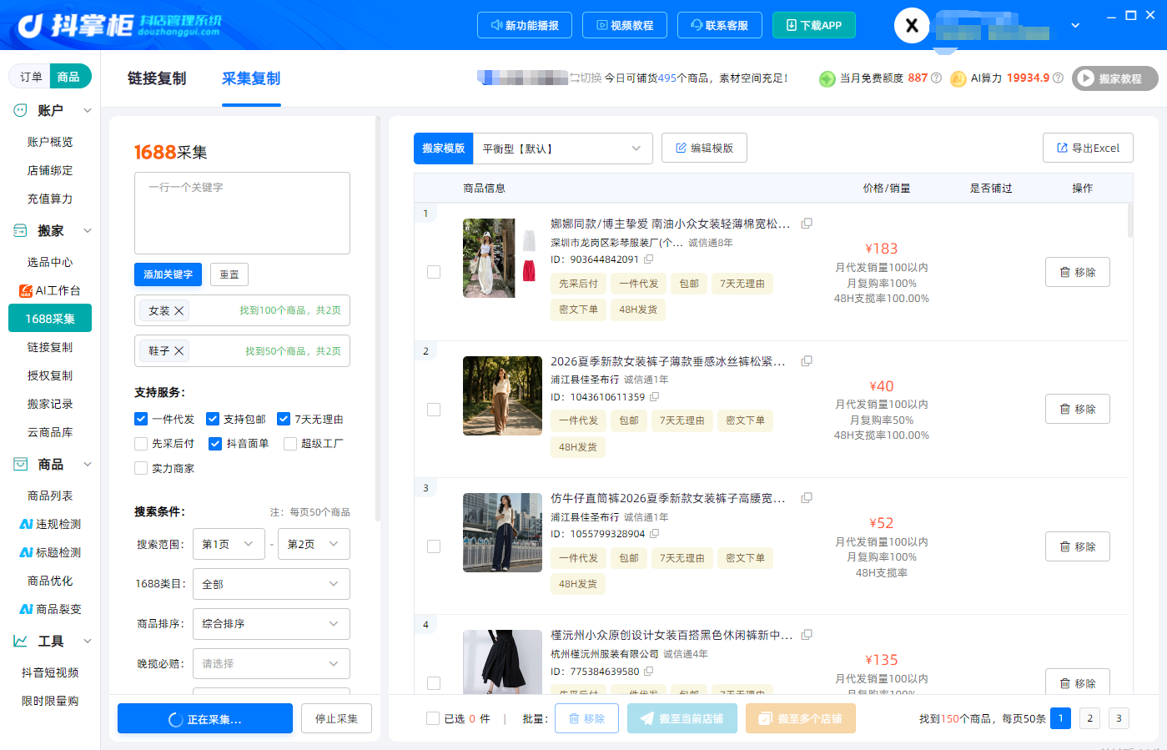This screenshot has height=750, width=1167.
Task: Open AI 违规检测 in the sidebar
Action: [50, 524]
